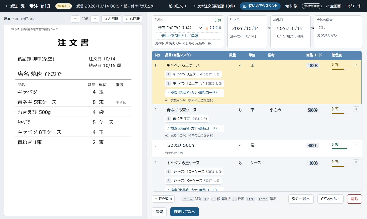Viewport: 367px width, 219px height.
Task: Click the row 2 product search field under 青ねぎ 1束
Action: (x=194, y=128)
